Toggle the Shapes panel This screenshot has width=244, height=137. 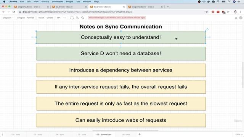coord(21,18)
